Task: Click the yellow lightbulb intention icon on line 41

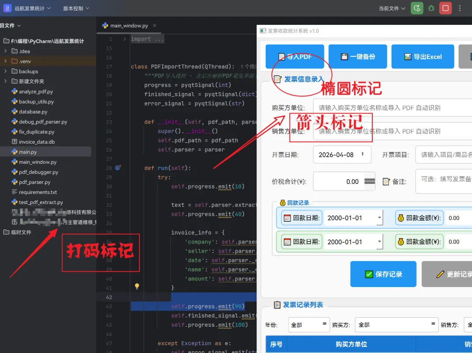Action: (137, 286)
